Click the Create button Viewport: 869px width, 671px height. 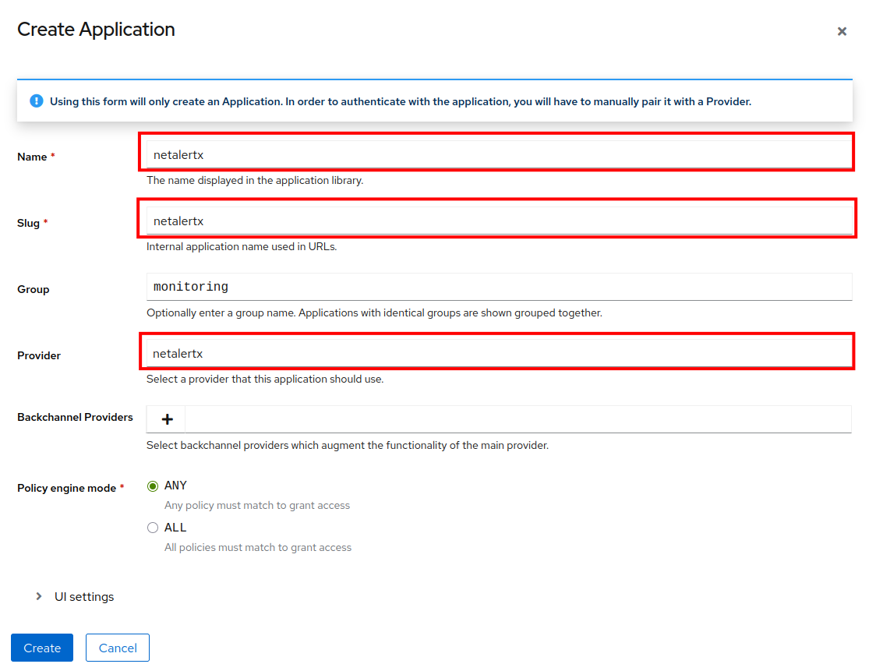point(41,648)
